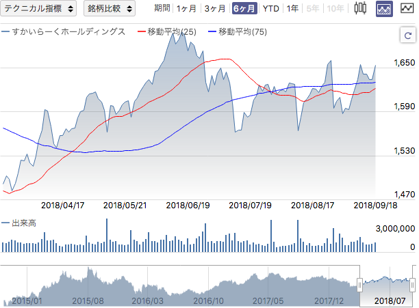Switch to candlestick chart type
The width and height of the screenshot is (419, 308).
360,8
